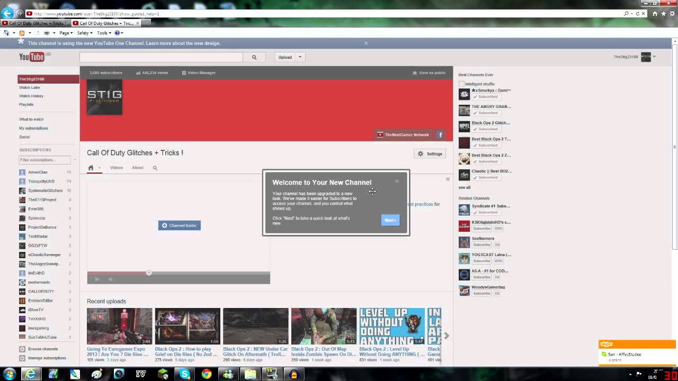Open Going To Eurogamer Expo video thumbnail
Viewport: 678px width, 381px height.
tap(120, 326)
